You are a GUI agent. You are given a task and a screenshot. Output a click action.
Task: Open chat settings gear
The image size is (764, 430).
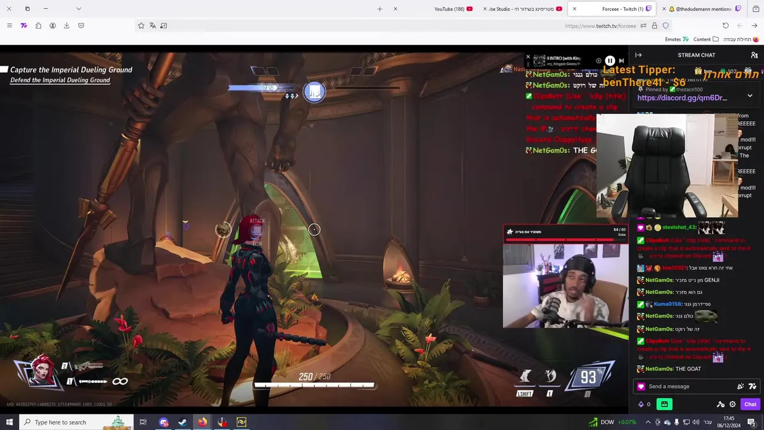click(x=732, y=404)
